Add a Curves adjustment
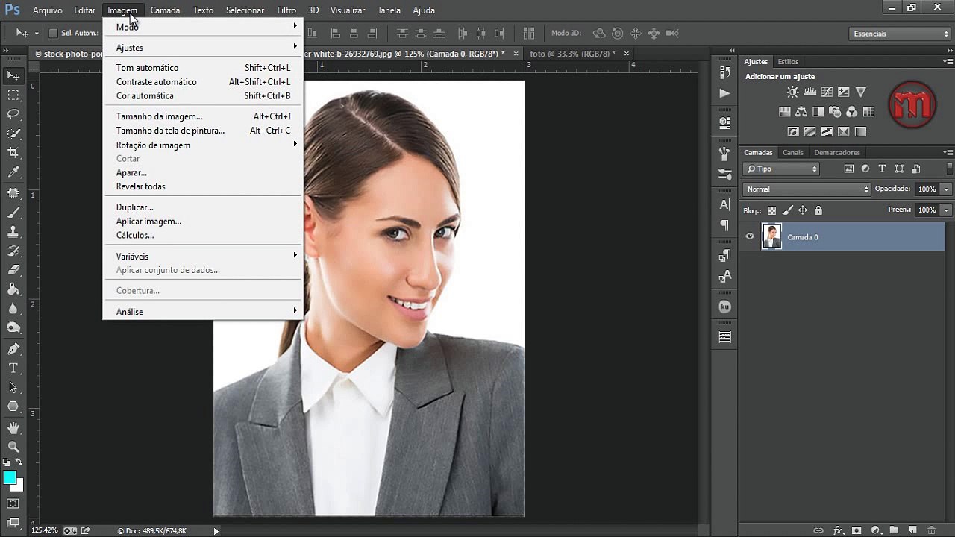Image resolution: width=955 pixels, height=537 pixels. [x=827, y=92]
